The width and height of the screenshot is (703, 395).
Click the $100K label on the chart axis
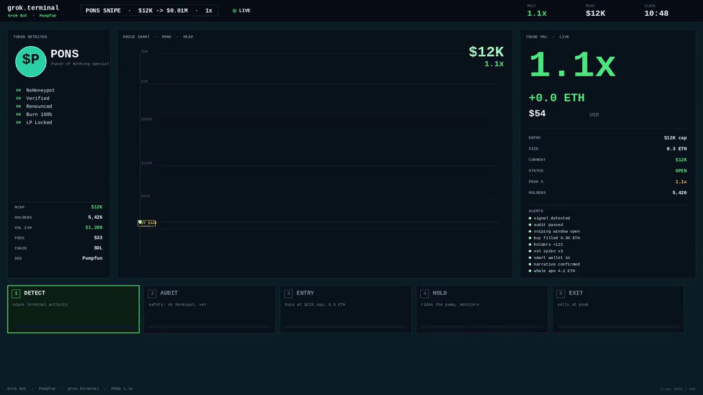[x=146, y=163]
